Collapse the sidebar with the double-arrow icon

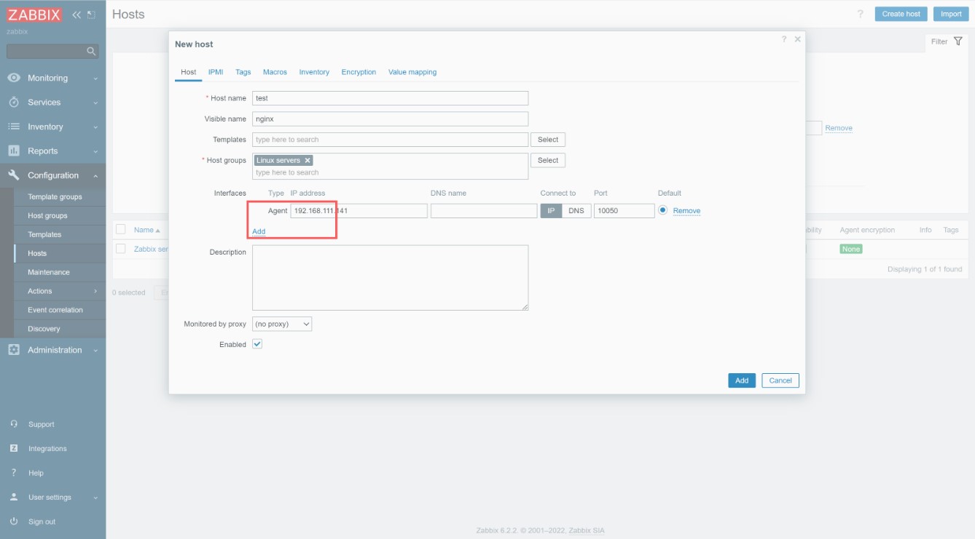(77, 15)
